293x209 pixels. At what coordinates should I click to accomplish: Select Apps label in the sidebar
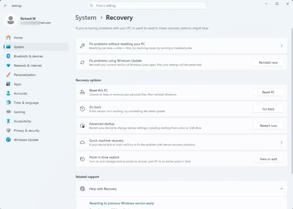[17, 84]
